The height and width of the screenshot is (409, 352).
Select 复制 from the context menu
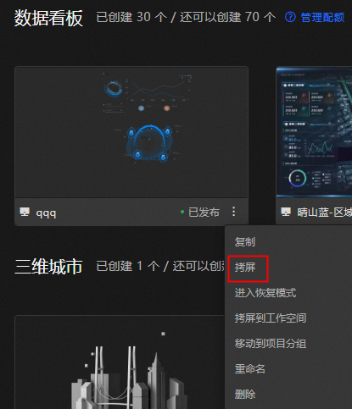(x=245, y=242)
